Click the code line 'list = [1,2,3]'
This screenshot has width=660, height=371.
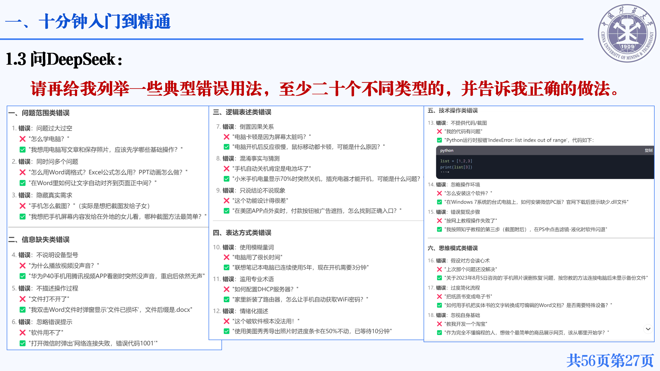tap(456, 161)
